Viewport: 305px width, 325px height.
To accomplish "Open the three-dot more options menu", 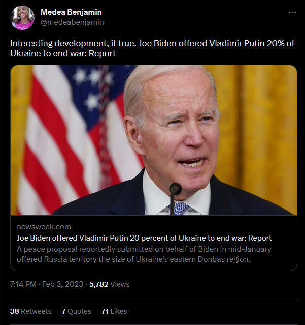I will tap(292, 12).
